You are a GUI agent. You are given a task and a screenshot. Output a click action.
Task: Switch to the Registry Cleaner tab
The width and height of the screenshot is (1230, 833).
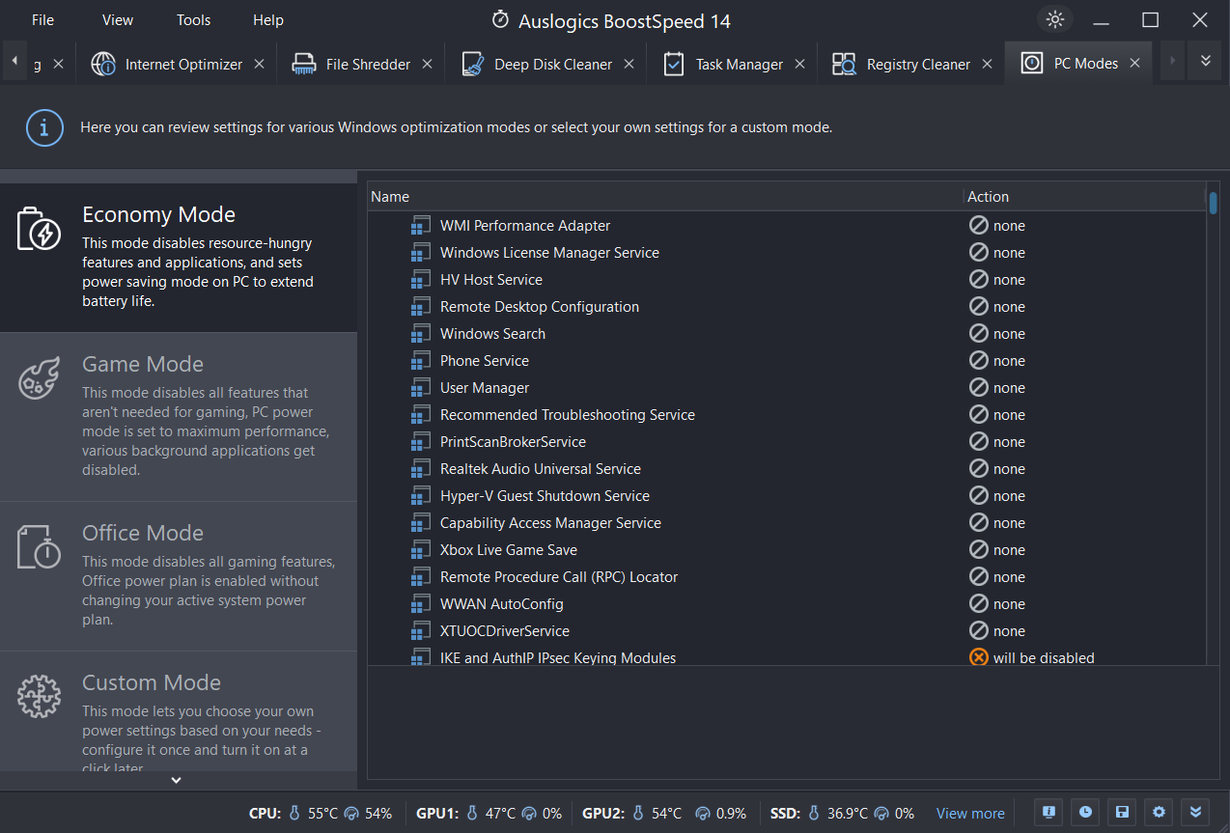coord(917,65)
